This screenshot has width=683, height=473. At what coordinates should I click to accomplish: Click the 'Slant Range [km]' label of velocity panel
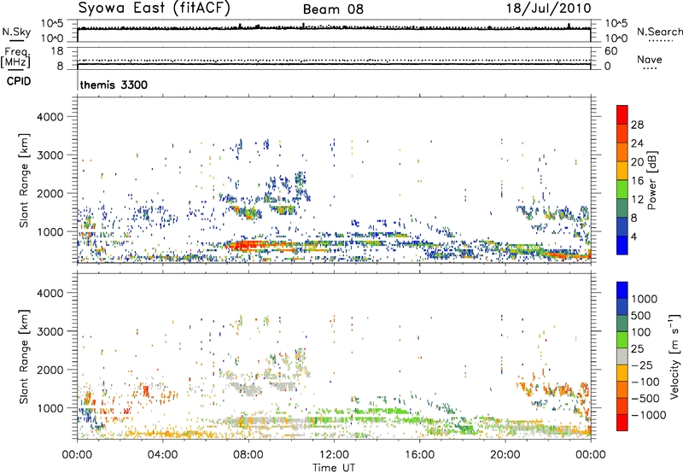click(x=25, y=356)
